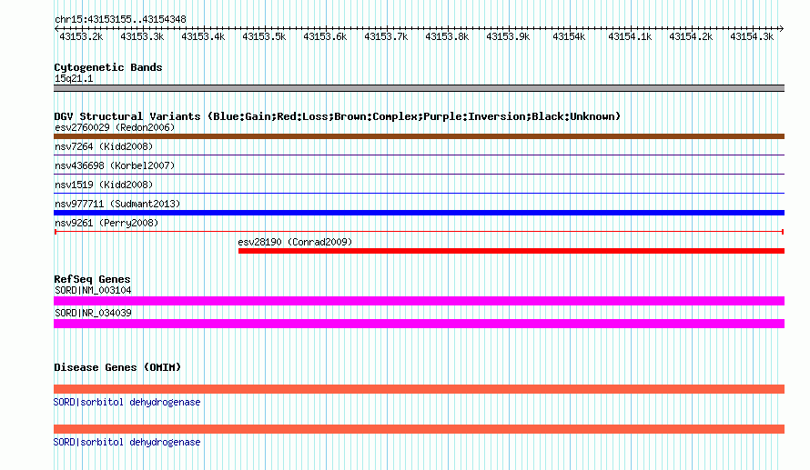The width and height of the screenshot is (810, 470).
Task: Click the 43153.2k ruler position
Action: tap(81, 36)
